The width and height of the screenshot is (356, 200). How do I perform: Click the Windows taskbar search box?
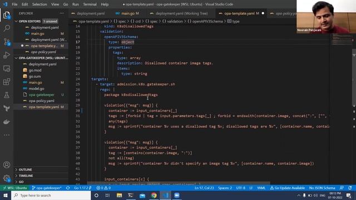click(51, 195)
